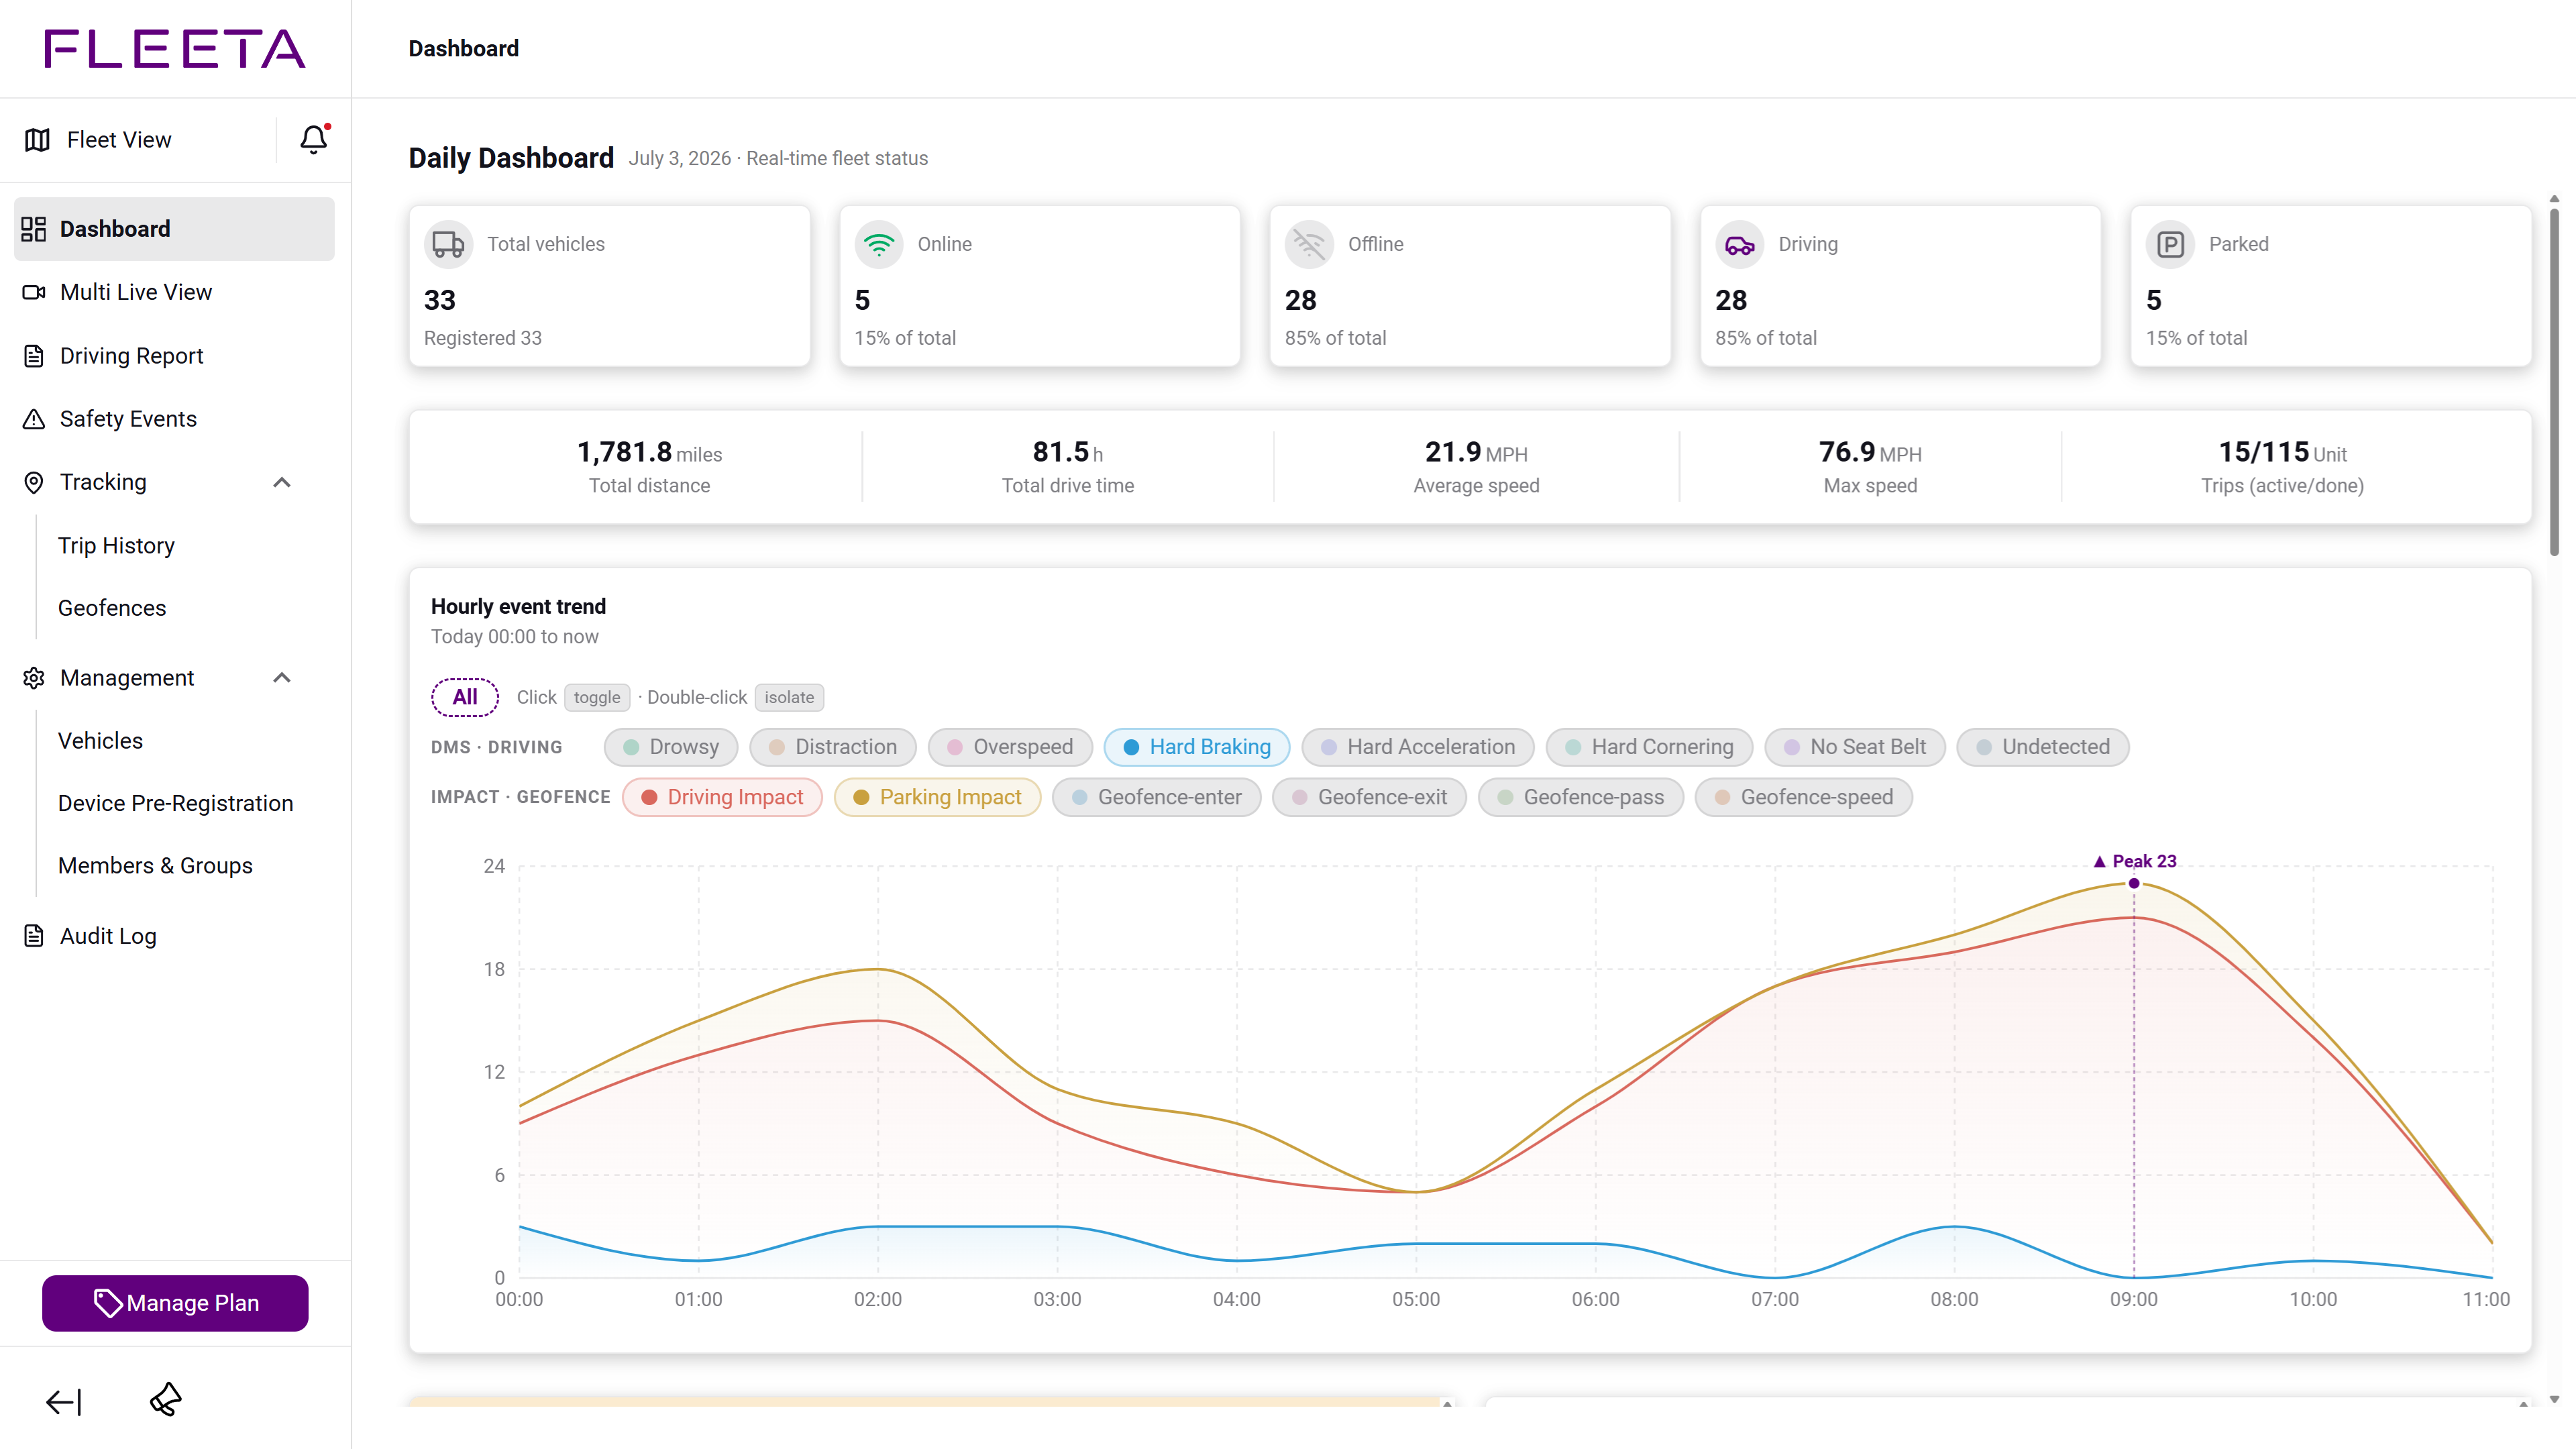Click the FLEETA logo

pos(175,49)
